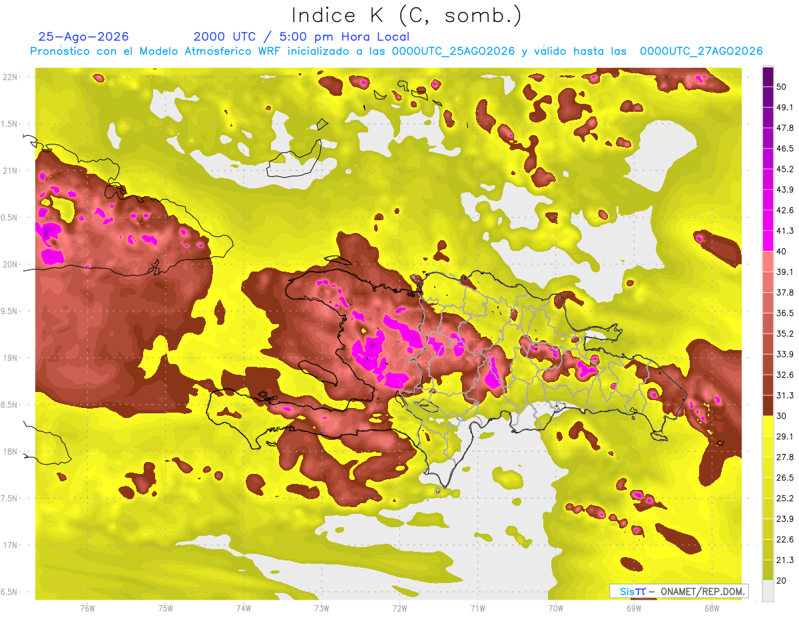This screenshot has height=617, width=799.
Task: Click the colorbar value '37.8'
Action: (x=786, y=293)
